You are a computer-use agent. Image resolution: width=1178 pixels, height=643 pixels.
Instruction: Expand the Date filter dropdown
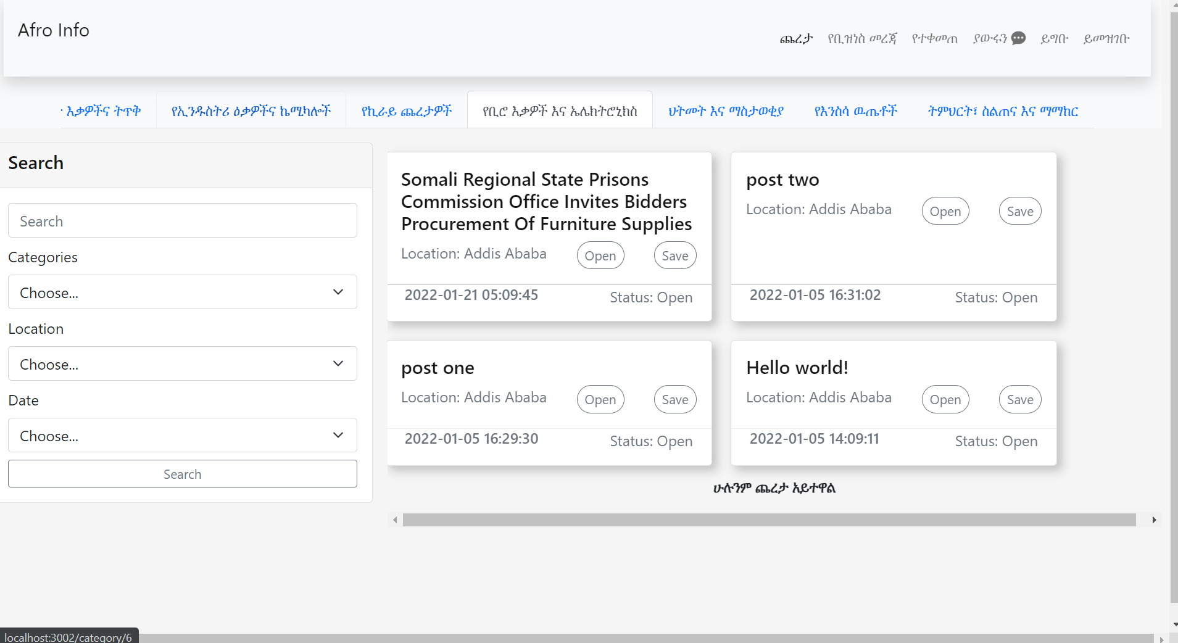(x=182, y=435)
